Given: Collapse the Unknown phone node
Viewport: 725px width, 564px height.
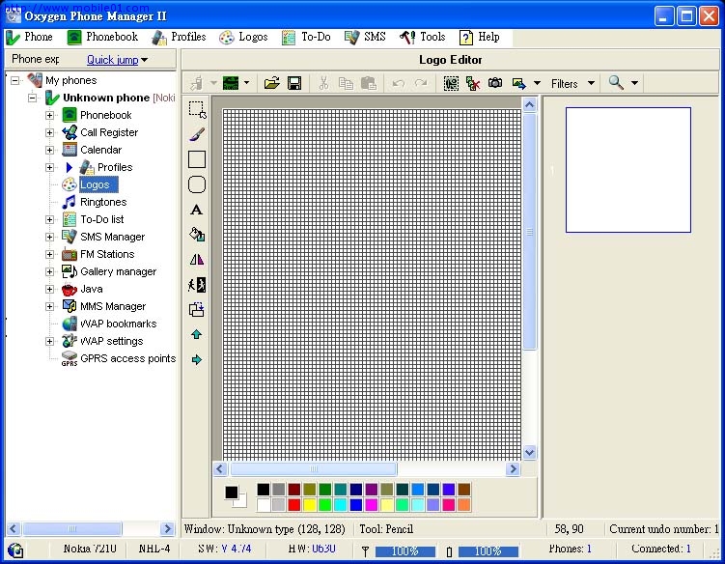Looking at the screenshot, I should point(32,98).
